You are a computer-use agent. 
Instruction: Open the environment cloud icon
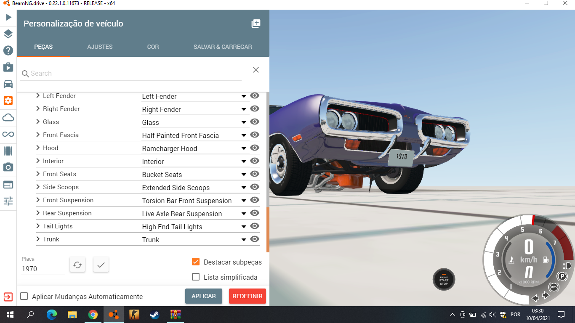[8, 117]
